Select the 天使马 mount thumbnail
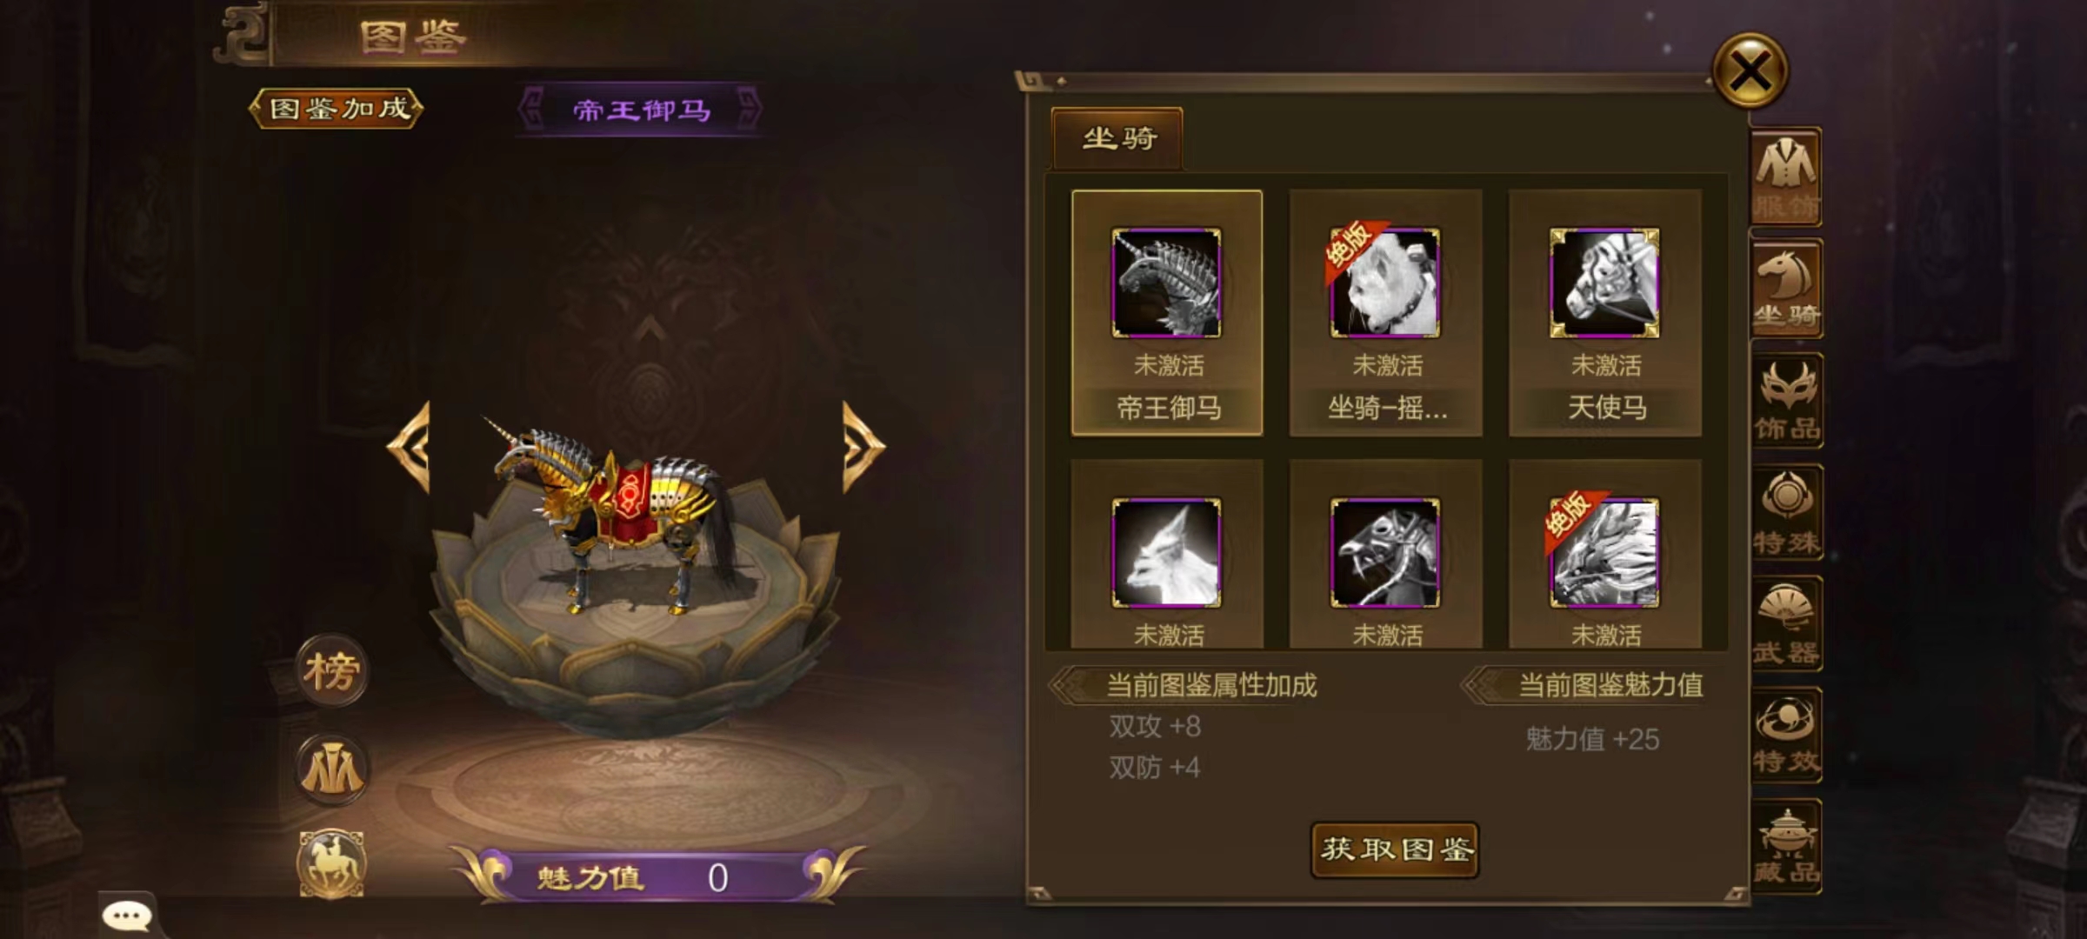The image size is (2087, 939). (x=1605, y=313)
